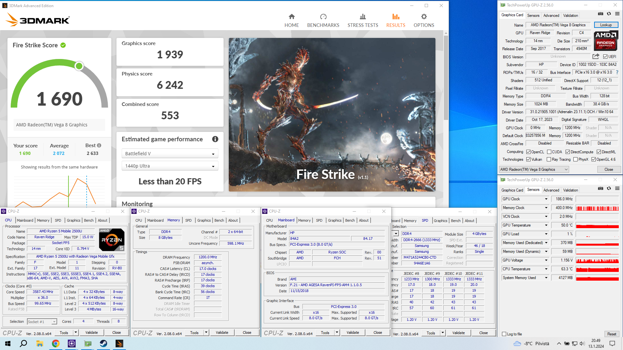Image resolution: width=623 pixels, height=350 pixels.
Task: Click the Fire Strike score gauge knob
Action: coord(79,66)
